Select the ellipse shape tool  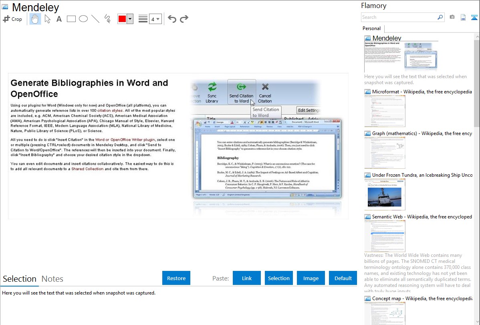pyautogui.click(x=83, y=19)
